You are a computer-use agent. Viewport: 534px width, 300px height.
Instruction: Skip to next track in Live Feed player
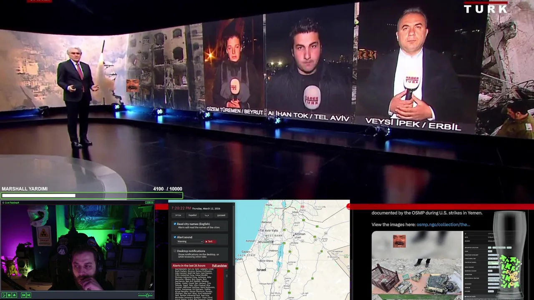pos(28,295)
